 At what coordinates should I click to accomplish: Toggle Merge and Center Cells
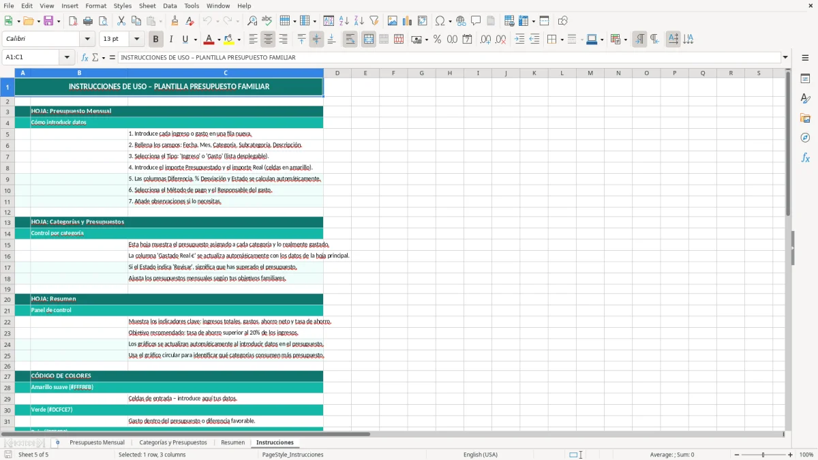(x=369, y=40)
